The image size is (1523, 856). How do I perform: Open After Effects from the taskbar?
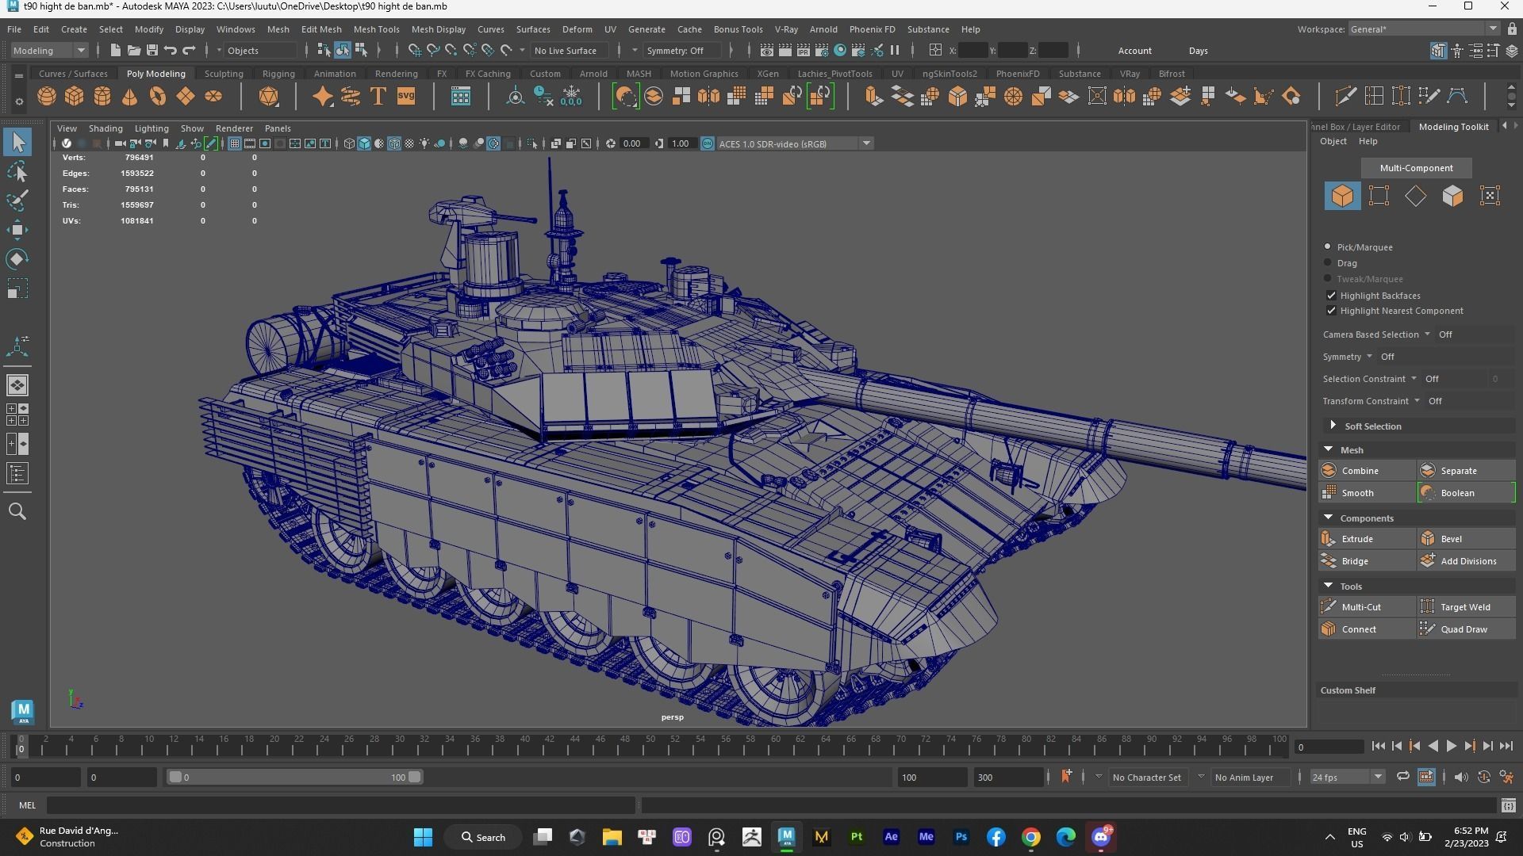[x=891, y=837]
